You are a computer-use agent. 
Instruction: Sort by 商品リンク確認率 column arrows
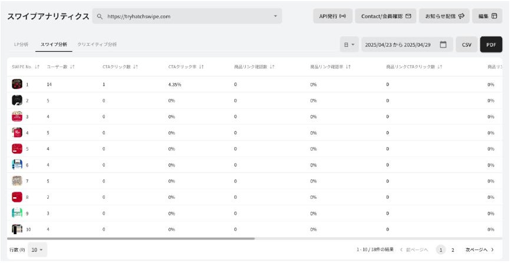point(349,67)
